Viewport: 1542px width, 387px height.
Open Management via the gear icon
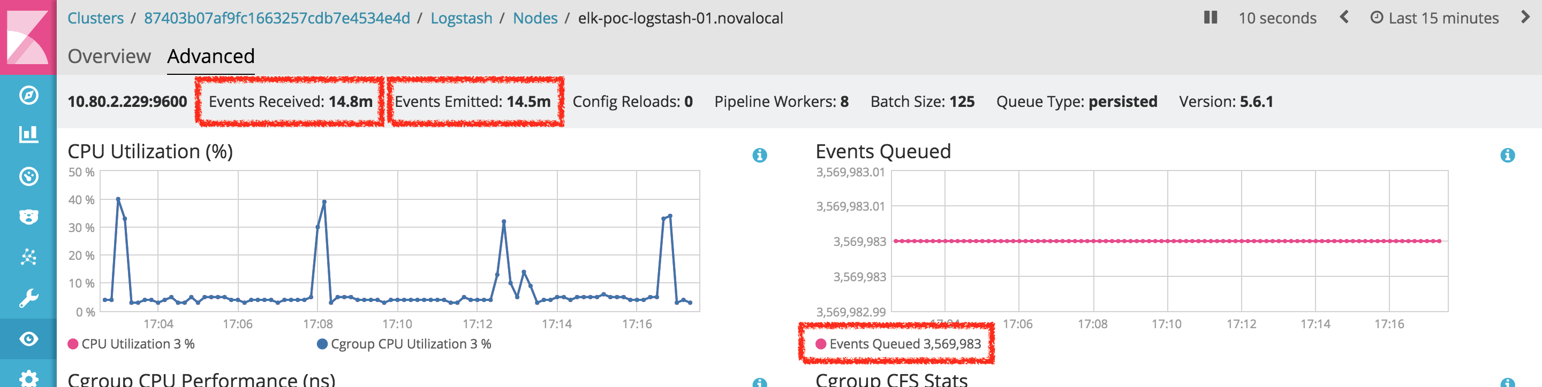(28, 378)
